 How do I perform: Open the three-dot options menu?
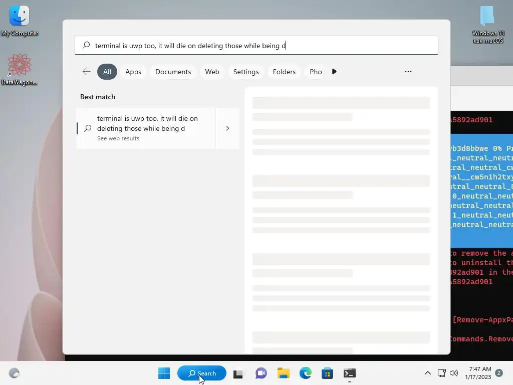(408, 71)
